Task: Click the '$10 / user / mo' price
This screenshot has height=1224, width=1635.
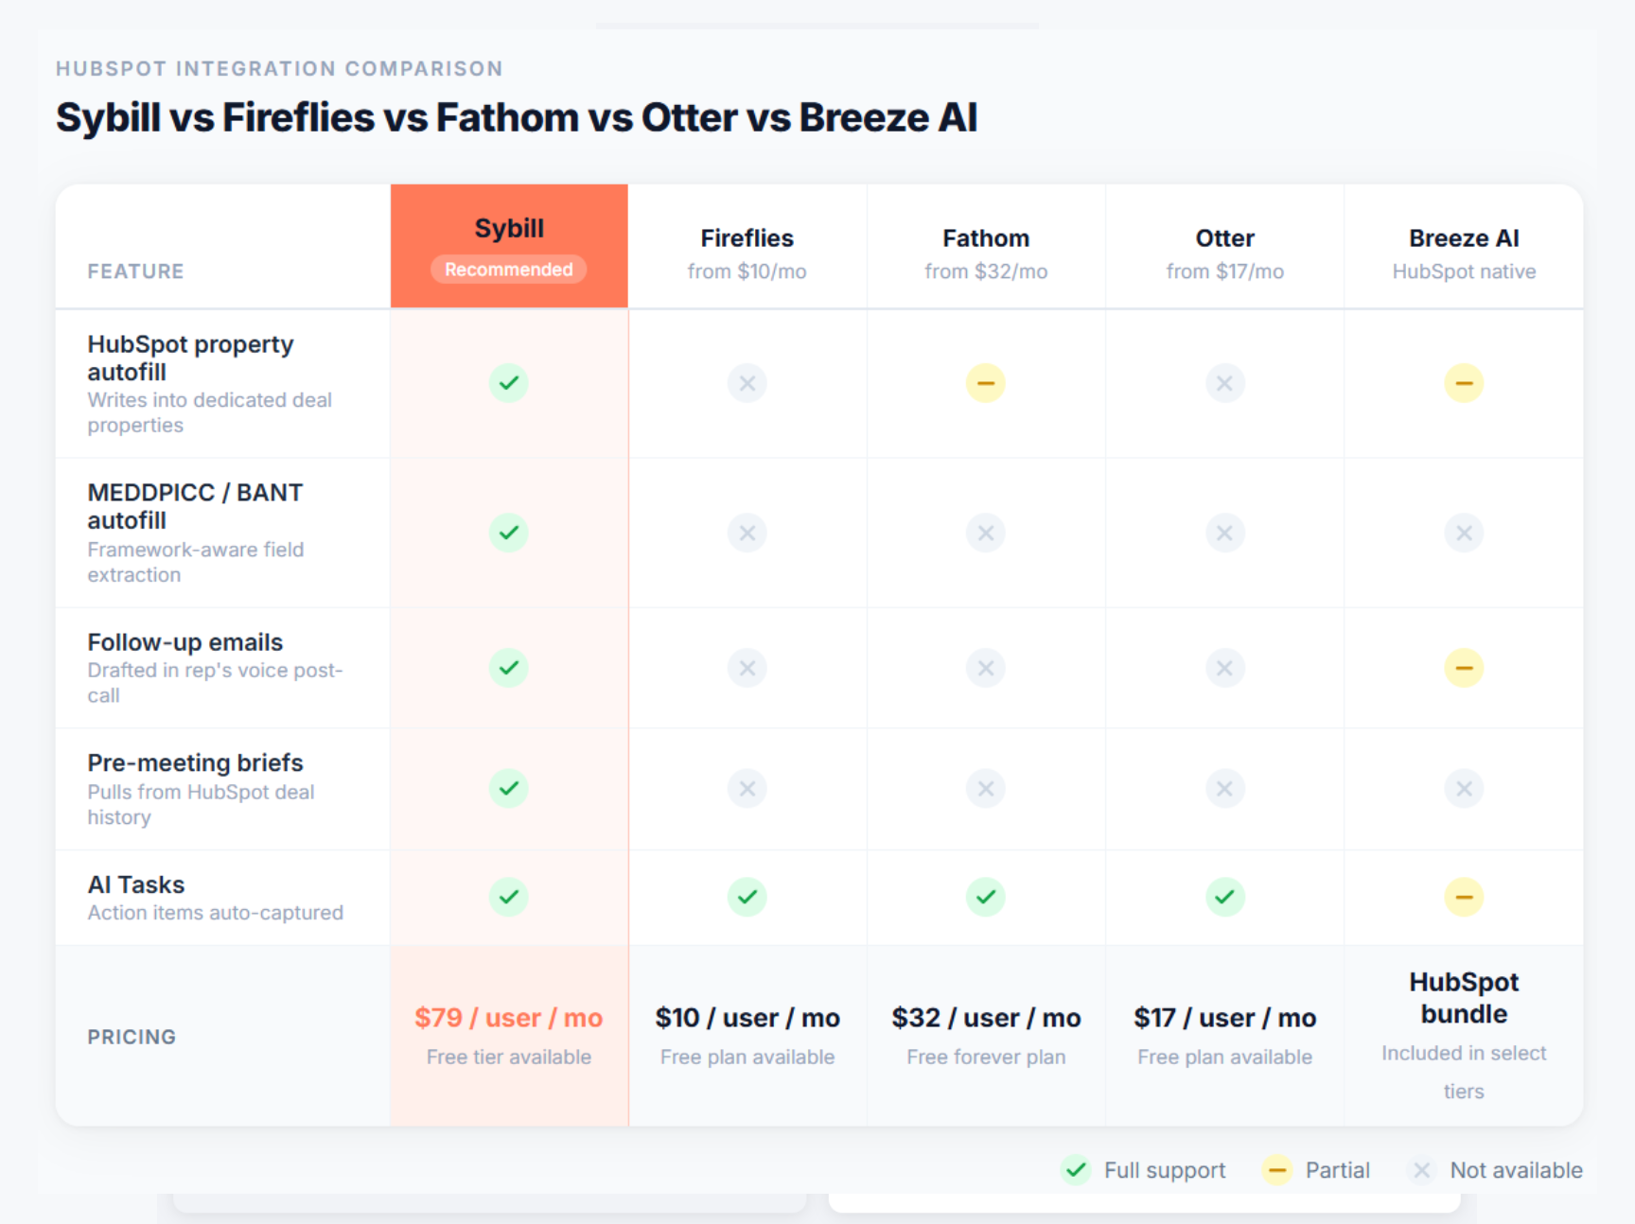Action: [x=747, y=1018]
